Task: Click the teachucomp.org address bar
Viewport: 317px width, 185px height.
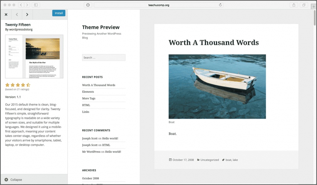Action: 158,5
